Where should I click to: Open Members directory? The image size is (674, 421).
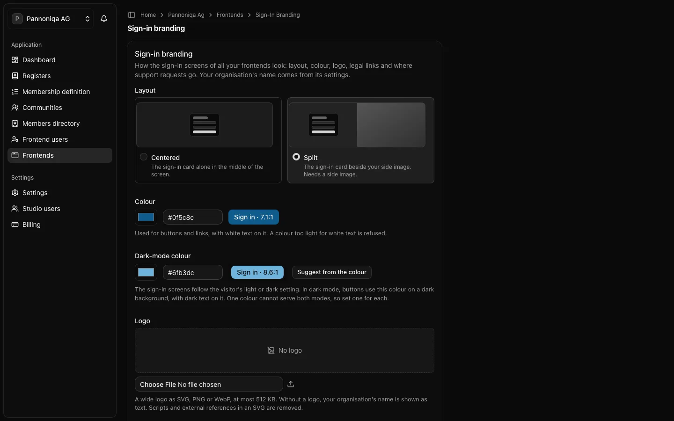point(60,123)
